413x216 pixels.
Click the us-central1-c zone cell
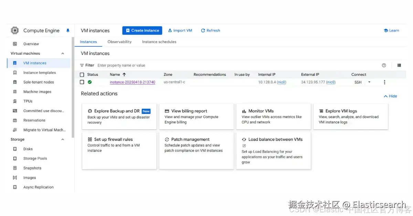[x=174, y=82]
